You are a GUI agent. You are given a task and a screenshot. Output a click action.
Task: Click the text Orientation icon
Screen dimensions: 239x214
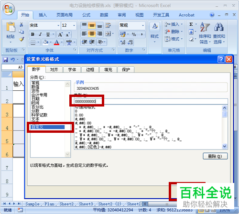click(x=100, y=42)
